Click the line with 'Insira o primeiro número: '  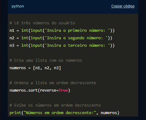(x=62, y=31)
